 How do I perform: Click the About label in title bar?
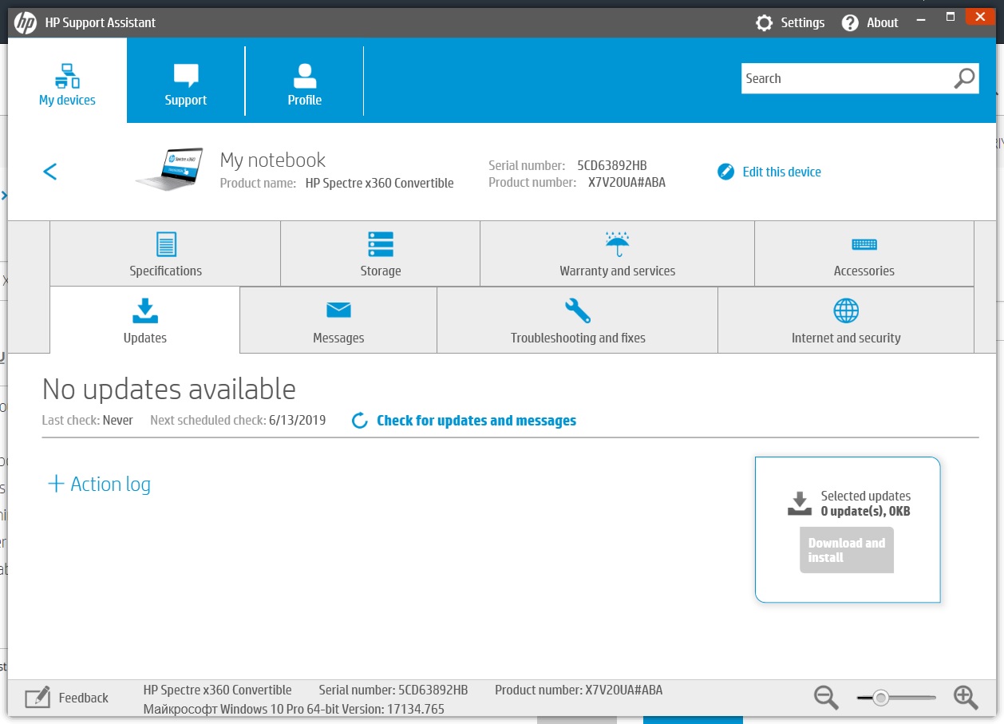pos(883,23)
